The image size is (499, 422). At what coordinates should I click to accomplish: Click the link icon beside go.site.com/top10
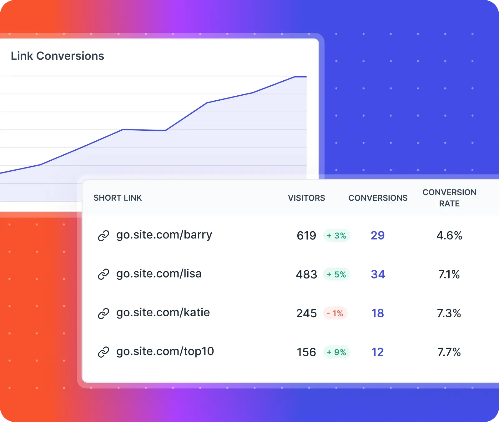click(x=103, y=352)
